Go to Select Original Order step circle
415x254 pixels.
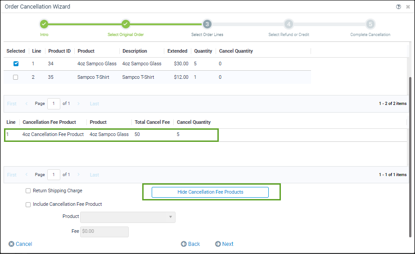pyautogui.click(x=126, y=24)
